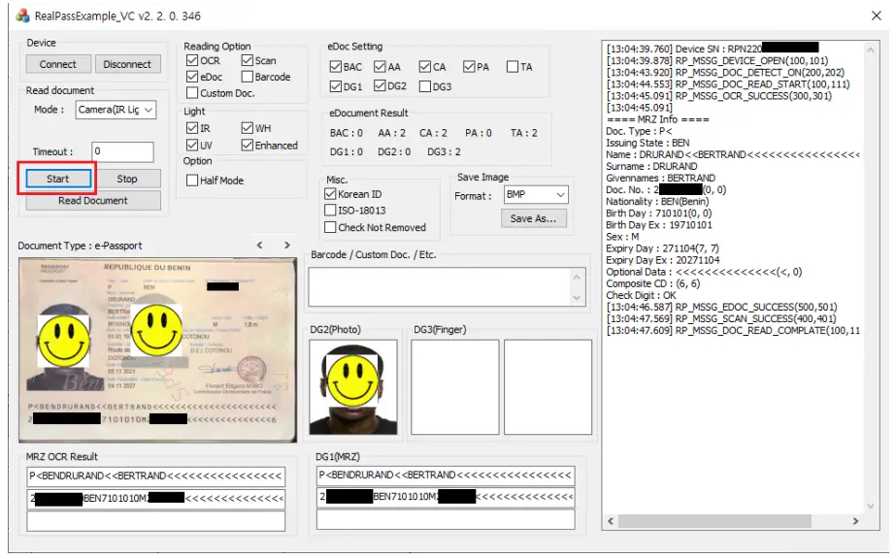Toggle the Half Mode option
The image size is (896, 559).
[x=194, y=180]
